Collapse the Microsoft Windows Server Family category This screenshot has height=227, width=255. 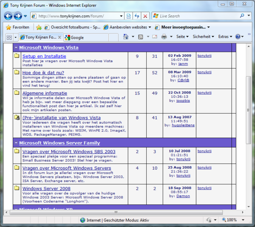click(x=16, y=143)
